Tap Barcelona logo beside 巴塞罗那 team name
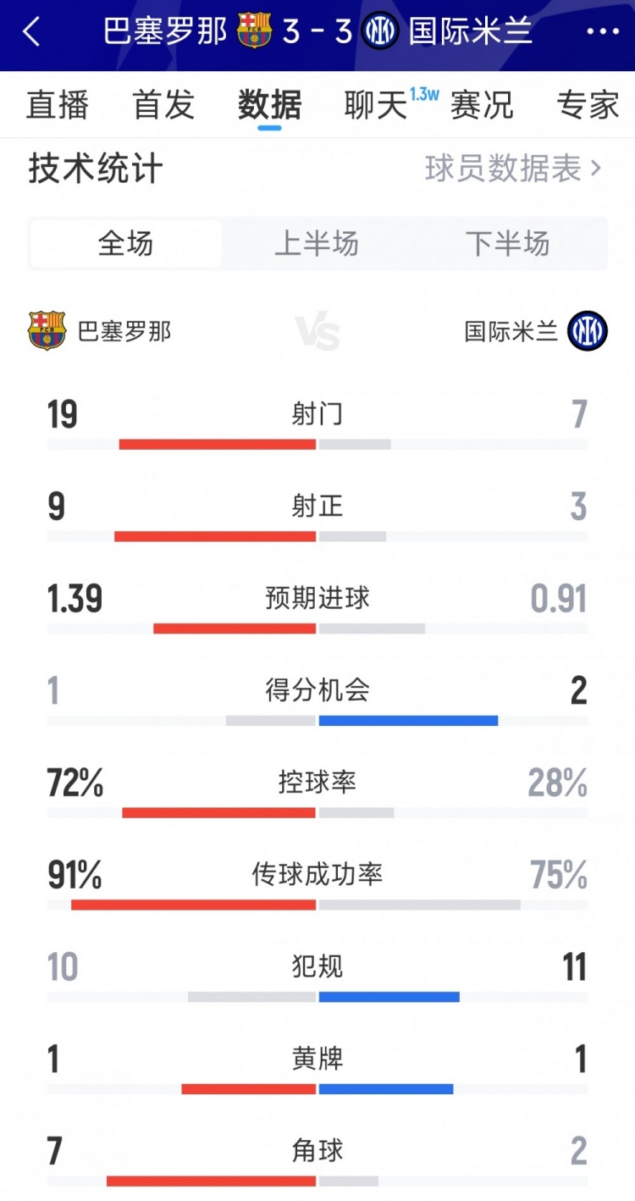 click(47, 330)
